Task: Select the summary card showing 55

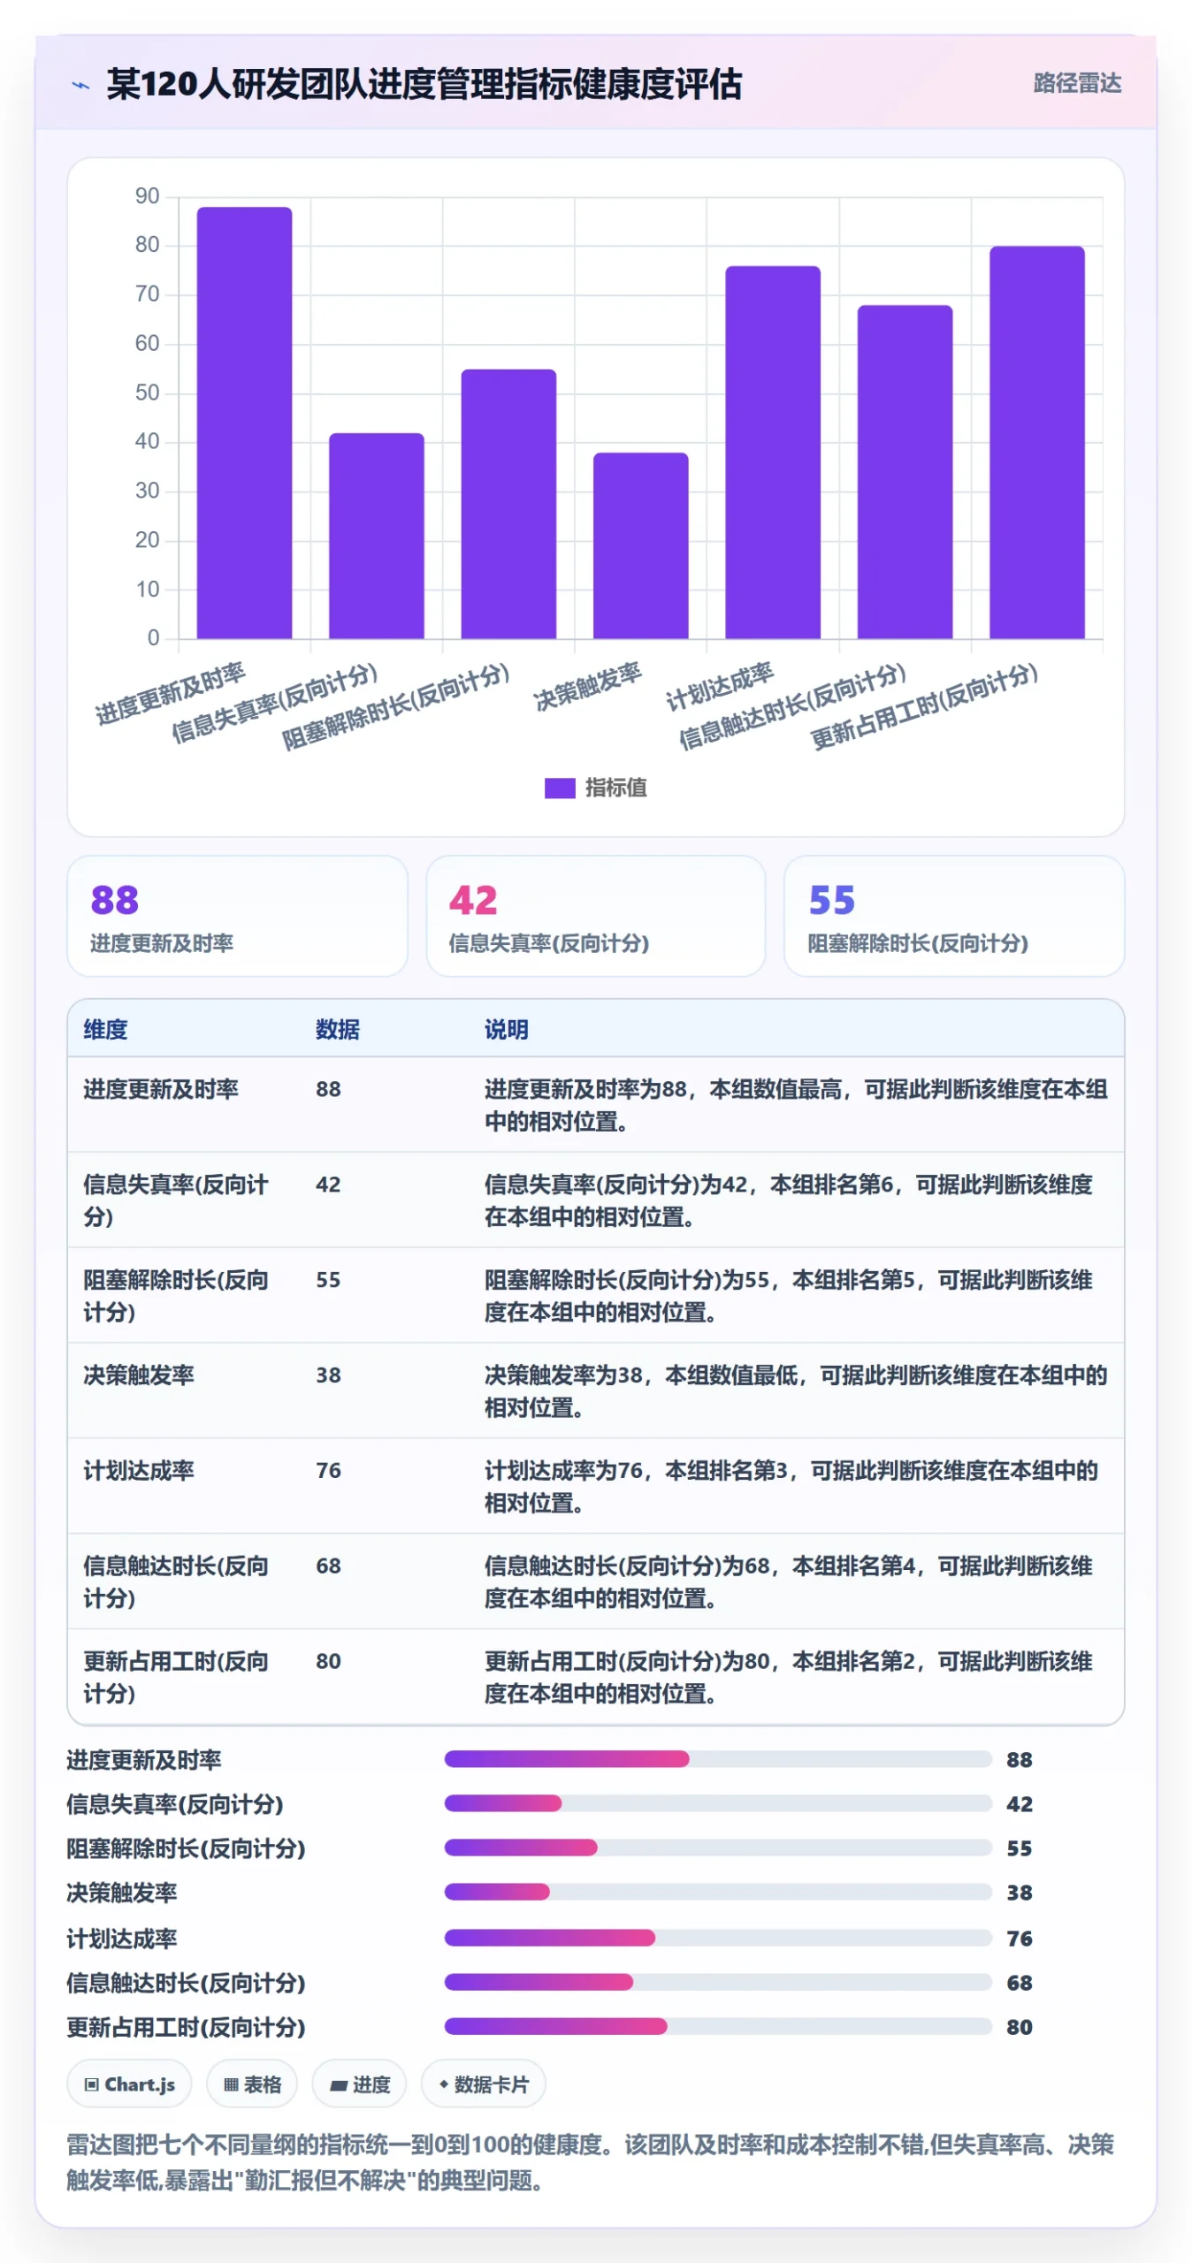Action: (954, 916)
